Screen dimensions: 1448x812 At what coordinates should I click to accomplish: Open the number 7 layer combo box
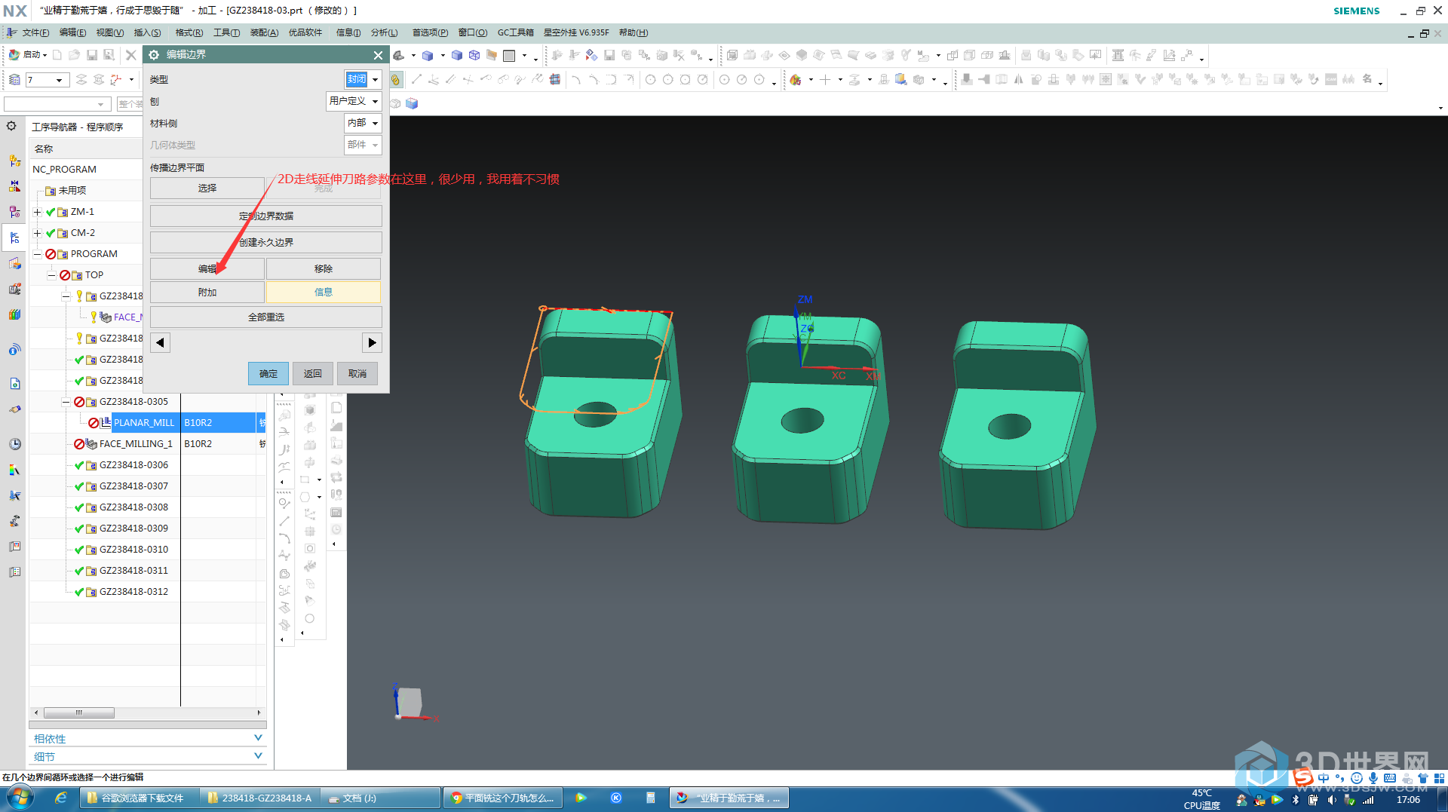pyautogui.click(x=47, y=80)
